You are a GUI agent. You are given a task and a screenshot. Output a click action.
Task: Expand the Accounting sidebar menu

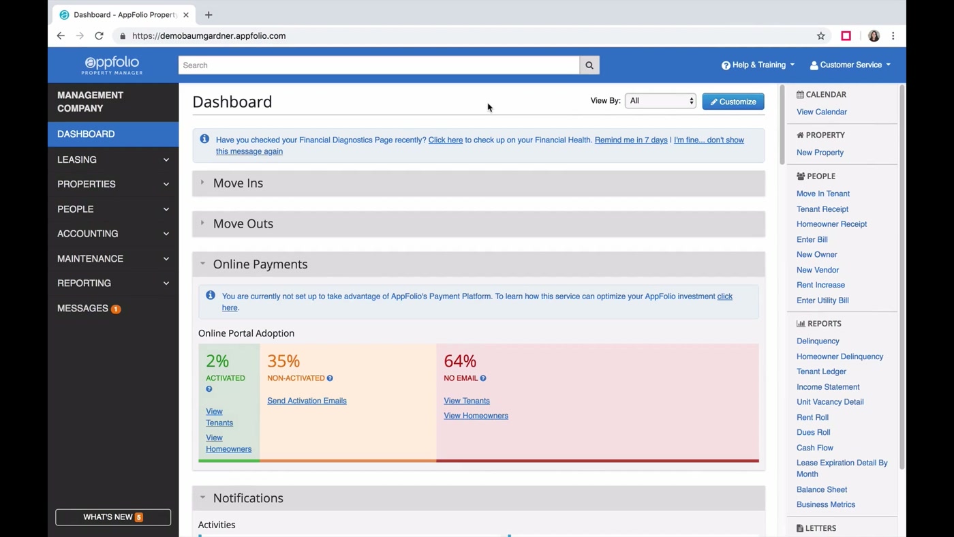(113, 234)
